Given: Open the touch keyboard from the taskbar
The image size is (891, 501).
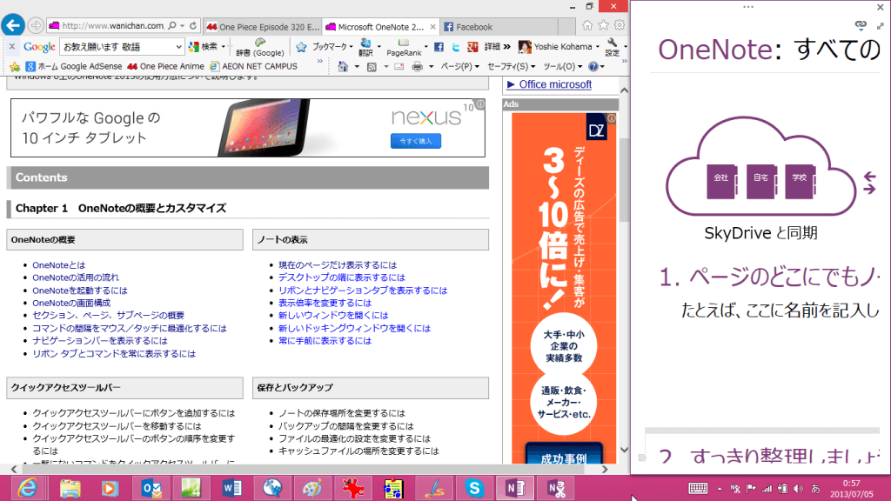Looking at the screenshot, I should point(698,488).
